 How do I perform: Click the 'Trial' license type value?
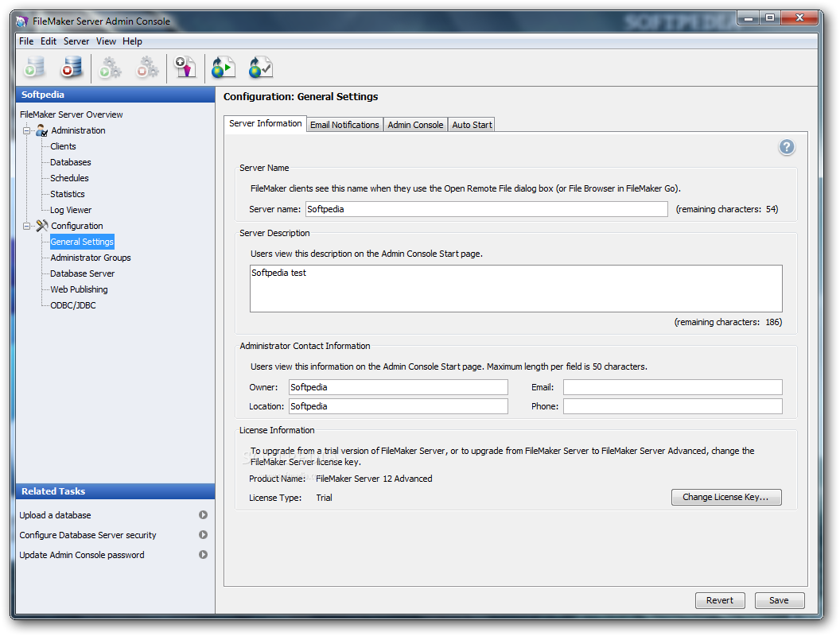tap(324, 498)
